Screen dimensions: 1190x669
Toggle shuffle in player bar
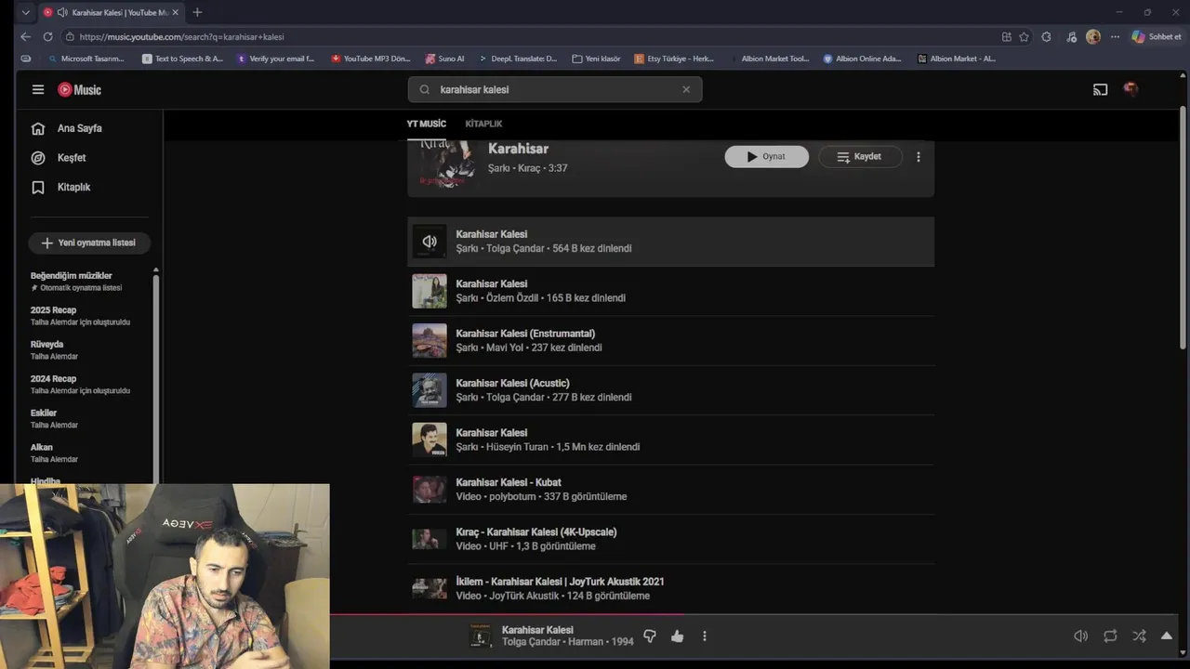pyautogui.click(x=1139, y=636)
